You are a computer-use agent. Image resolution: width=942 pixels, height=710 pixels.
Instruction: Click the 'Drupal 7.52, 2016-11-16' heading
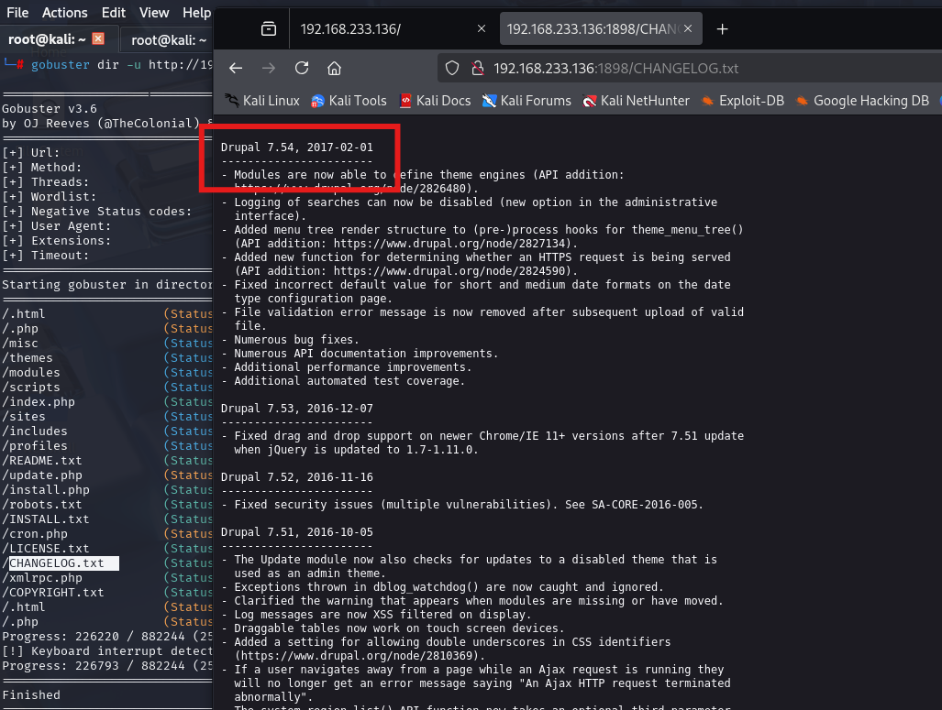[x=297, y=477]
